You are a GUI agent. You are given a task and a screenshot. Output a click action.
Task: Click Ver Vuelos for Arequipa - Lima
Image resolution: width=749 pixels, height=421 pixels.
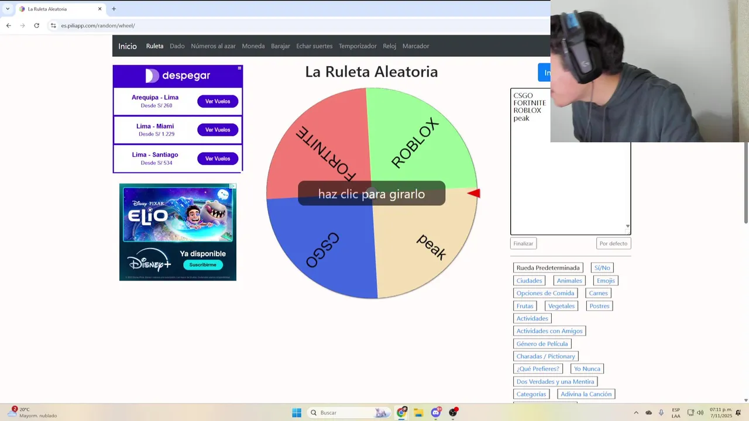click(x=218, y=101)
